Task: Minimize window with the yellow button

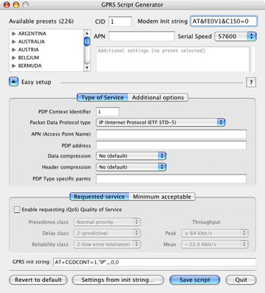Action: coord(16,4)
